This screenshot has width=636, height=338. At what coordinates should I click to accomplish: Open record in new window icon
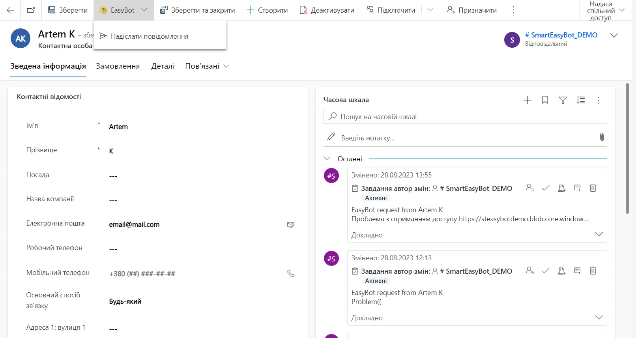pyautogui.click(x=31, y=10)
